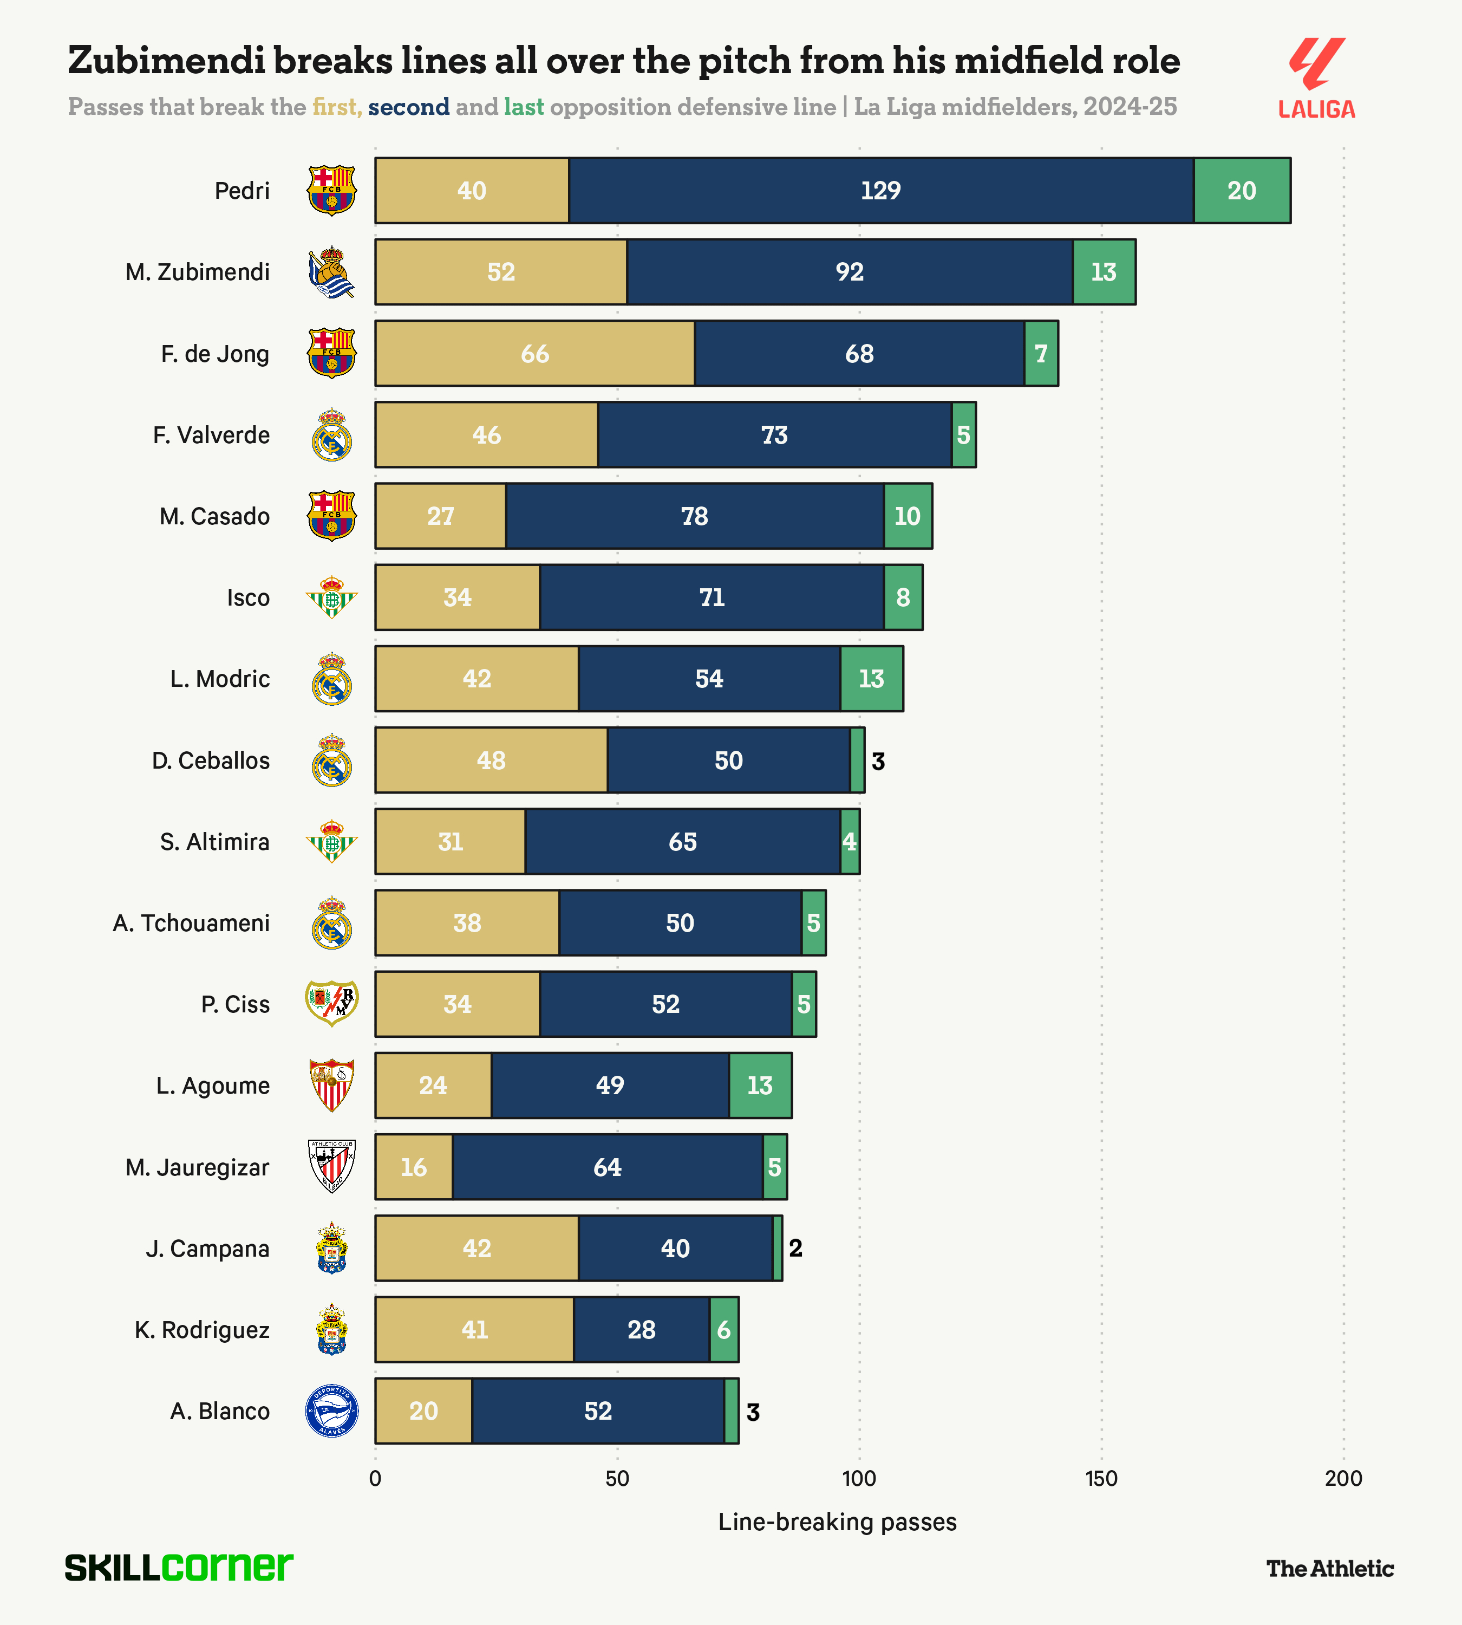The width and height of the screenshot is (1462, 1625).
Task: Click the Las Palmas crest next to J. Campana
Action: pos(332,1248)
